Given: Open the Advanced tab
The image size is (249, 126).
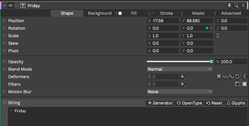Looking at the screenshot, I should (x=231, y=13).
